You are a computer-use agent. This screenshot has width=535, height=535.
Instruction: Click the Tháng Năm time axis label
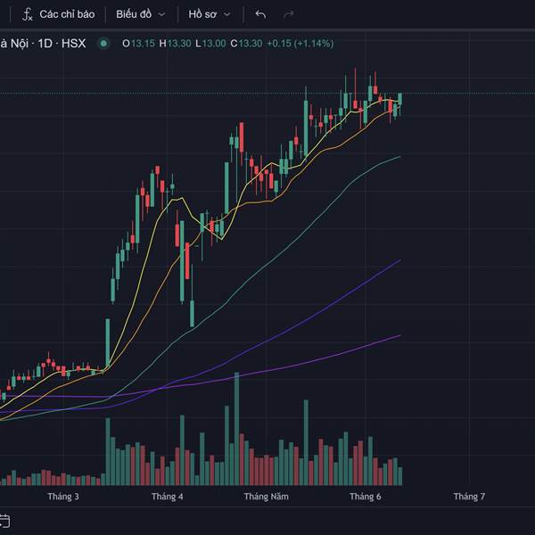266,496
